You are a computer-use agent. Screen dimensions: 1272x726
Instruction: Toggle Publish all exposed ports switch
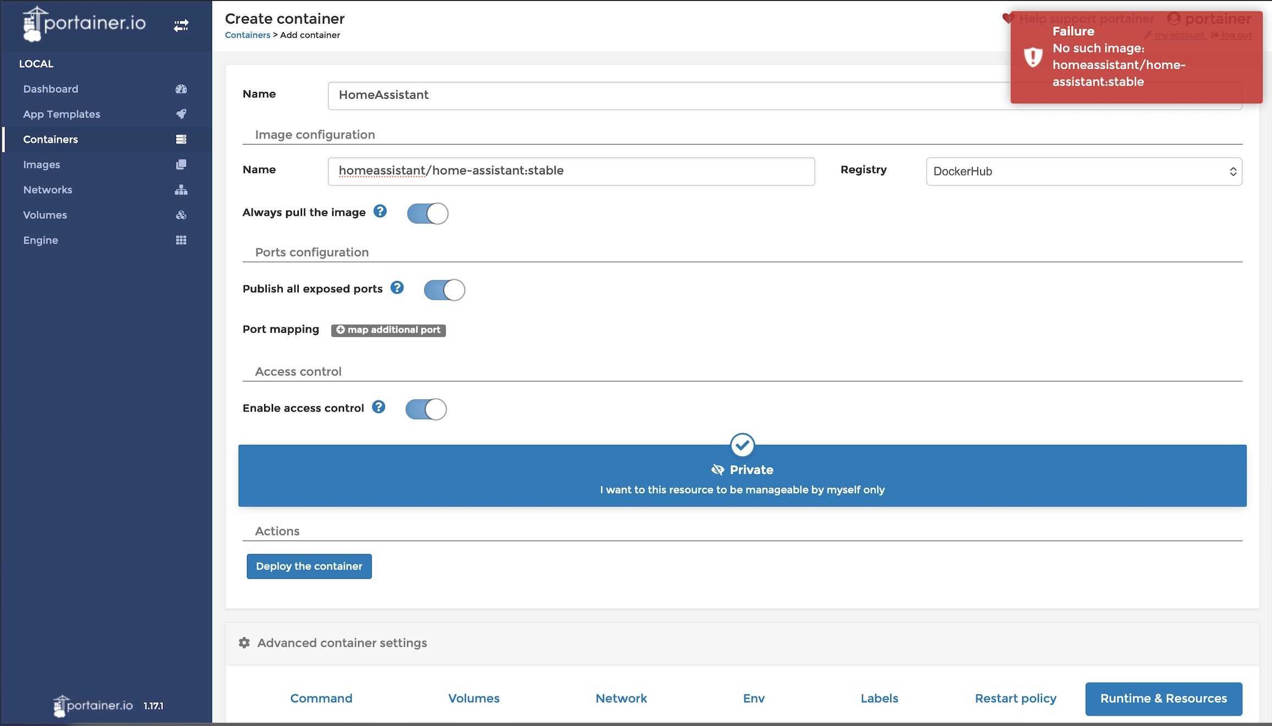click(x=445, y=290)
